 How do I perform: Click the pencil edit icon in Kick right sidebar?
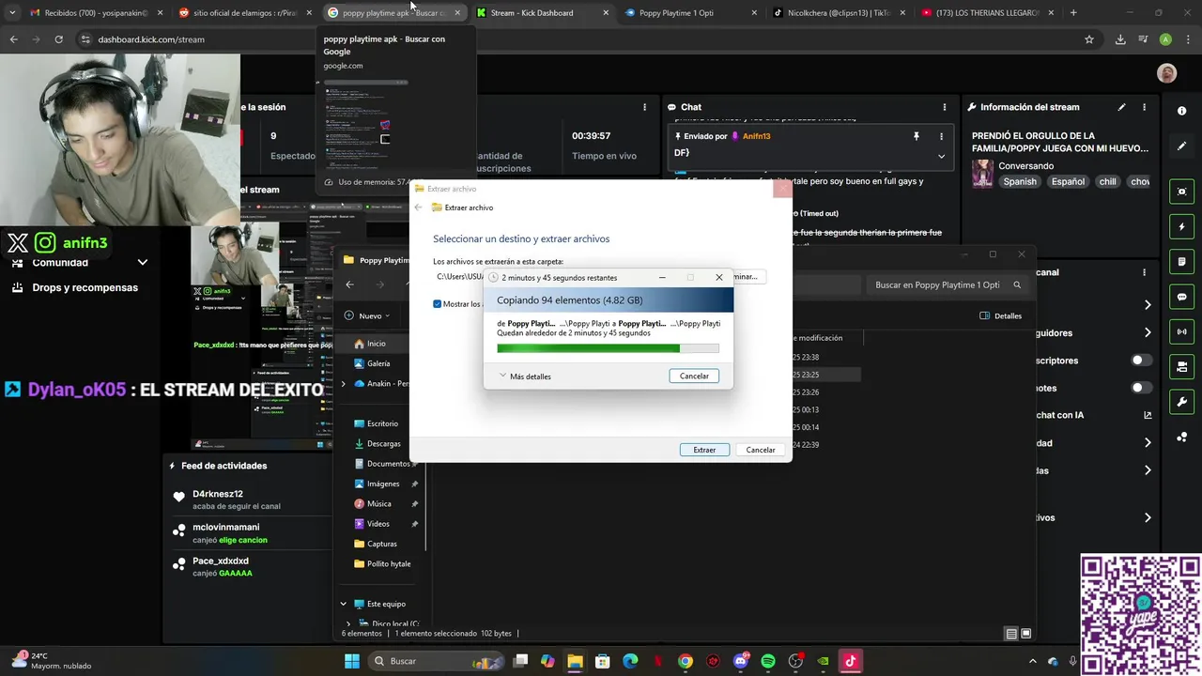pos(1181,146)
